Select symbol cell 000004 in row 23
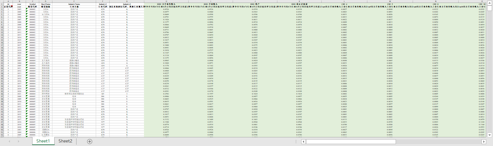This screenshot has height=146, width=493. (32, 60)
